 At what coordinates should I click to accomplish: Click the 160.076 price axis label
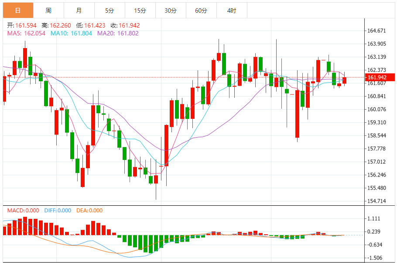tap(376, 109)
